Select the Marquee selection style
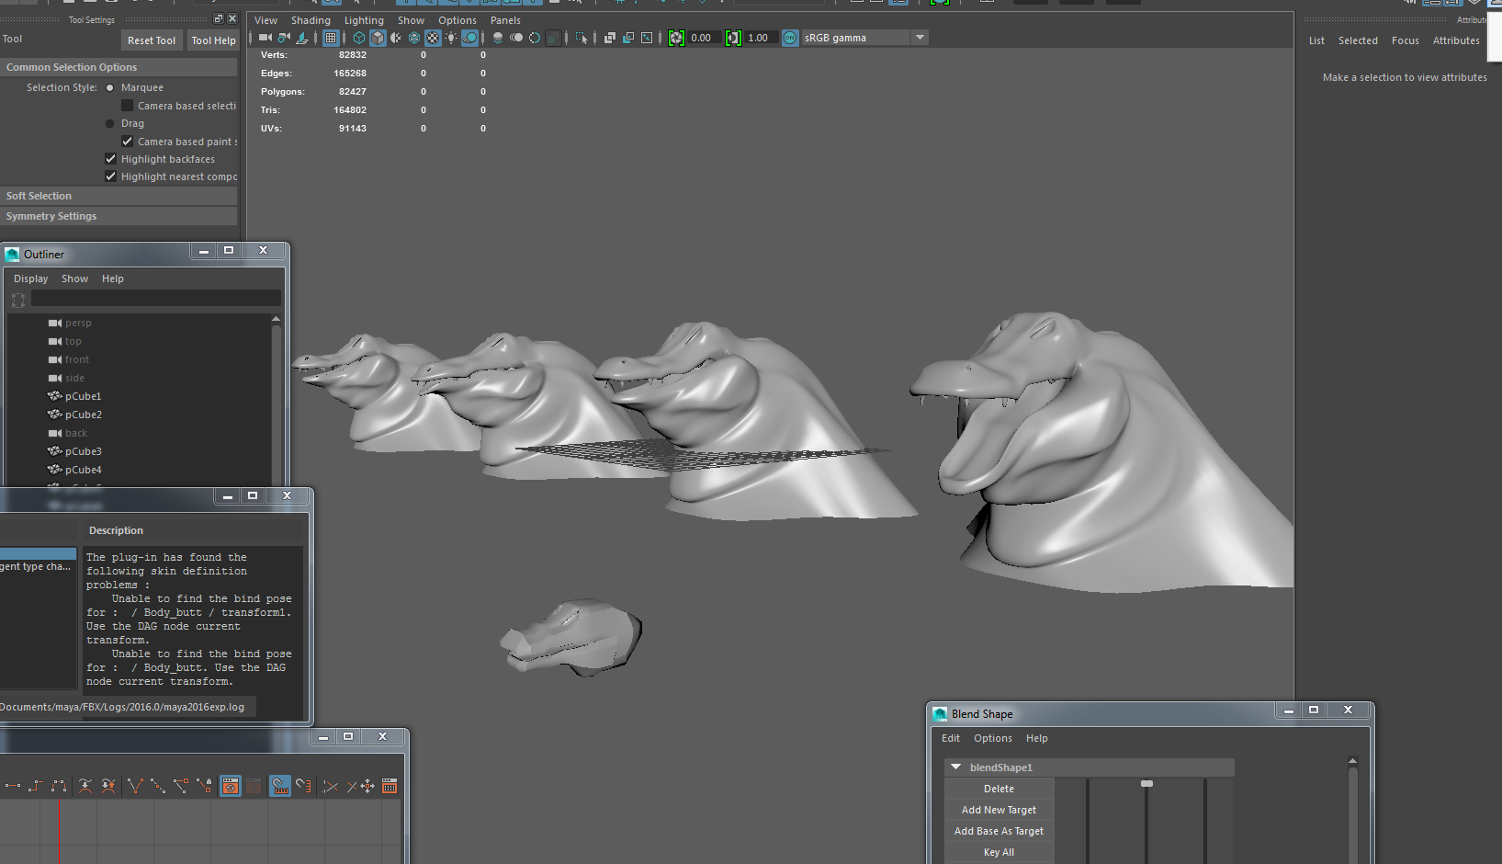The height and width of the screenshot is (864, 1502). pyautogui.click(x=110, y=88)
